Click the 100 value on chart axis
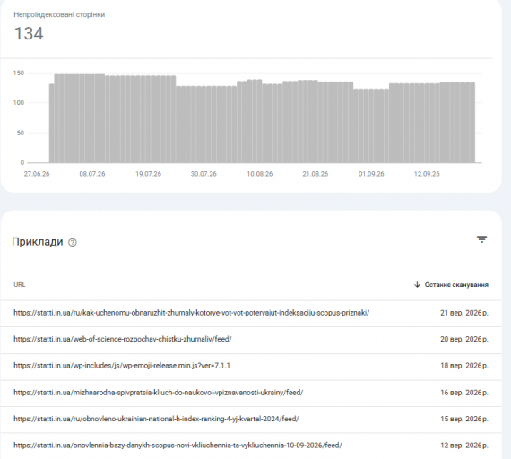The height and width of the screenshot is (459, 511). (19, 103)
